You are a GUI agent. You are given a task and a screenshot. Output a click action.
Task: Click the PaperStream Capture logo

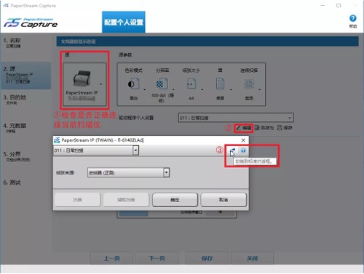click(x=31, y=23)
